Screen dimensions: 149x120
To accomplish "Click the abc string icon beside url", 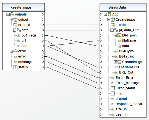I will click(19, 41).
